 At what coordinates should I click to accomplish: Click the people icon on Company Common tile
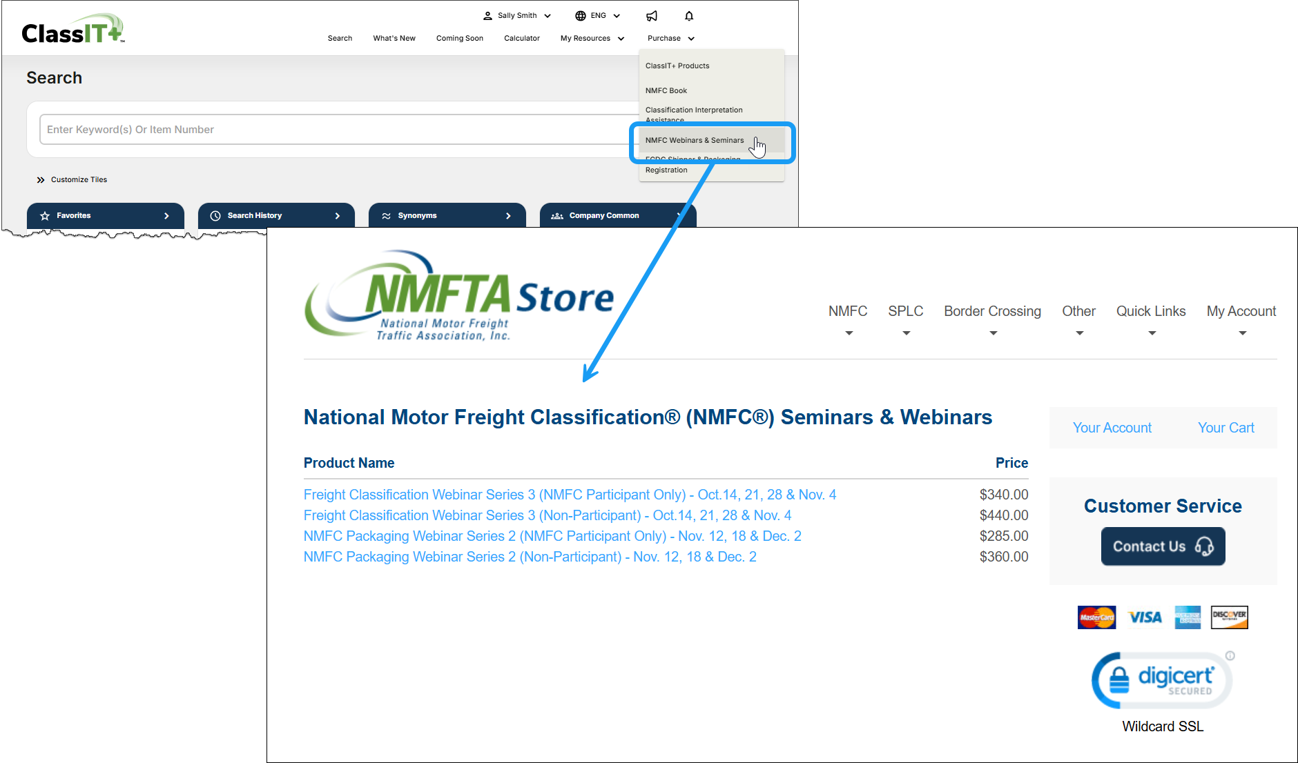click(556, 215)
